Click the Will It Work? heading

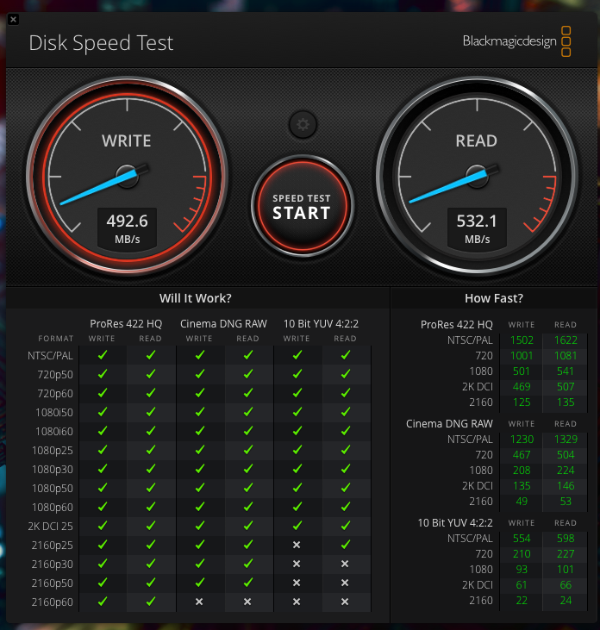coord(196,298)
